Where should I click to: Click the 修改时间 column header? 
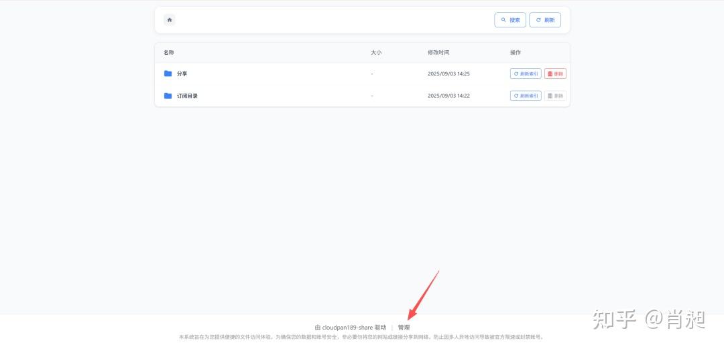coord(438,52)
